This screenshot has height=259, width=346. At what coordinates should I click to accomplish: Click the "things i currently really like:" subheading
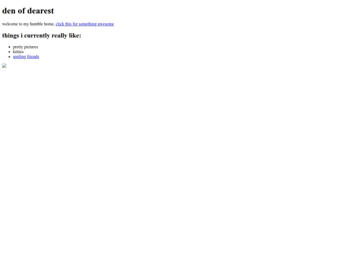pos(42,35)
